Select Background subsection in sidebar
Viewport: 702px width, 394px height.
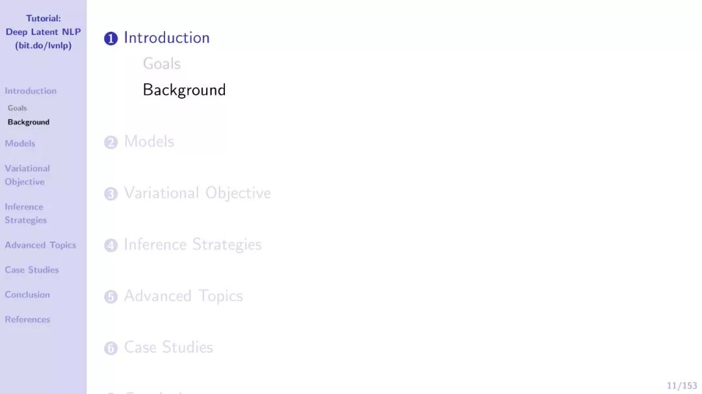pyautogui.click(x=28, y=122)
